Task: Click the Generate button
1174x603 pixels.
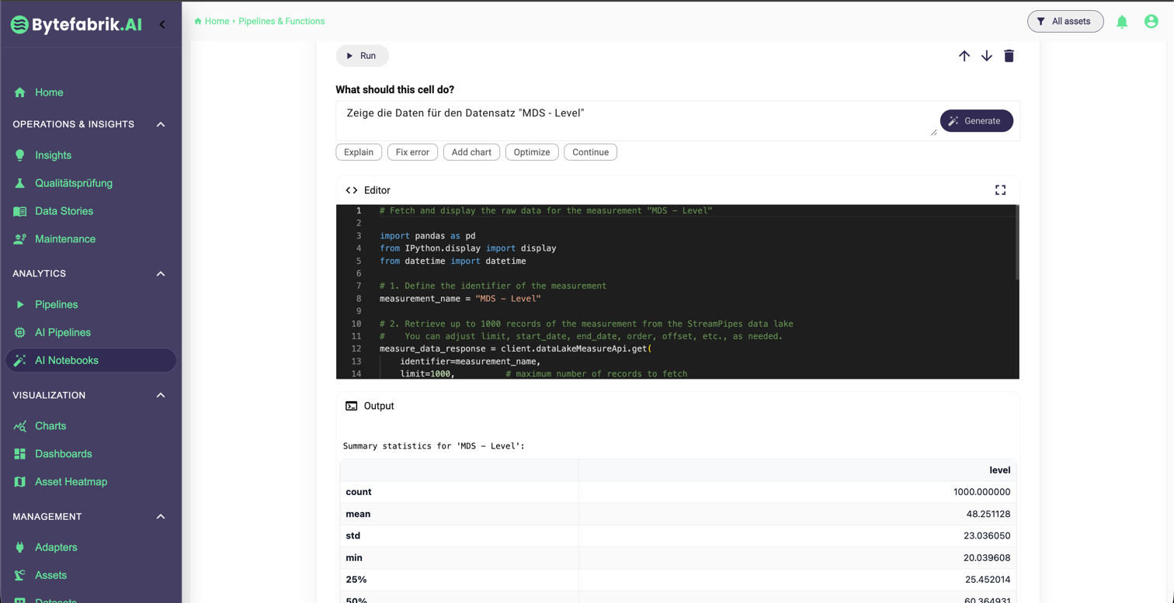Action: [976, 121]
